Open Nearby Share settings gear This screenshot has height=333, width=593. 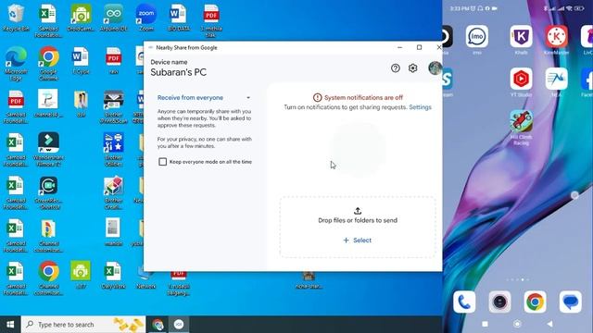click(x=412, y=68)
